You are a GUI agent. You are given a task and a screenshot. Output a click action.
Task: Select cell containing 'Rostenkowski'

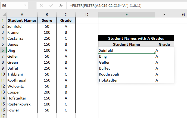pos(22,104)
